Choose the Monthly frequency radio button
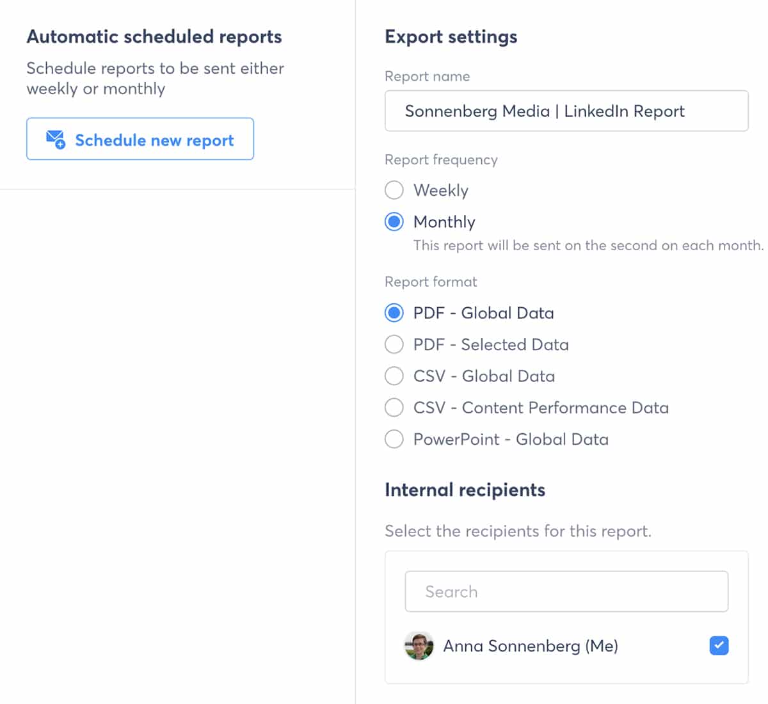The height and width of the screenshot is (704, 768). (x=394, y=222)
